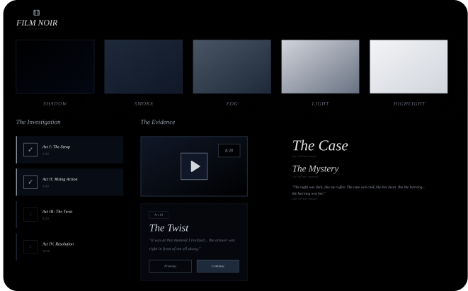The height and width of the screenshot is (291, 468).
Task: Open the Act II: Rising Action item
Action: coord(69,182)
